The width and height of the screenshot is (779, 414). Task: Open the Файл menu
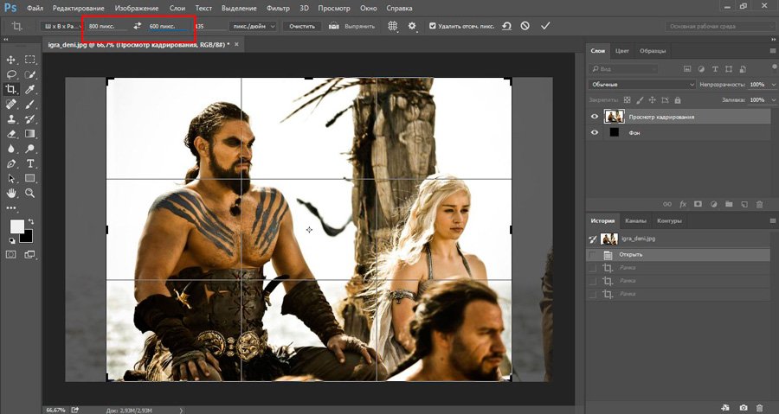(x=35, y=9)
